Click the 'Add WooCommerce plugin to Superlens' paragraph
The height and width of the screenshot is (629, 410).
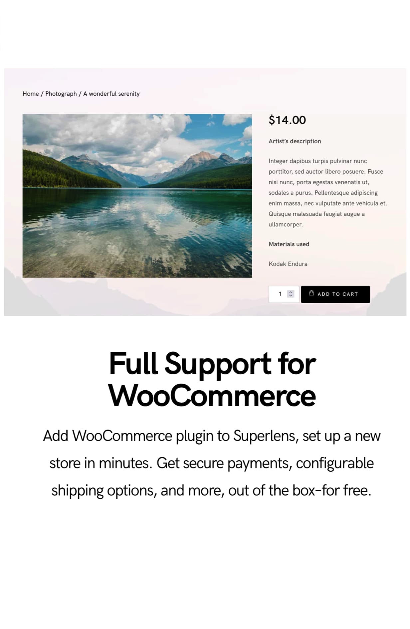point(212,463)
